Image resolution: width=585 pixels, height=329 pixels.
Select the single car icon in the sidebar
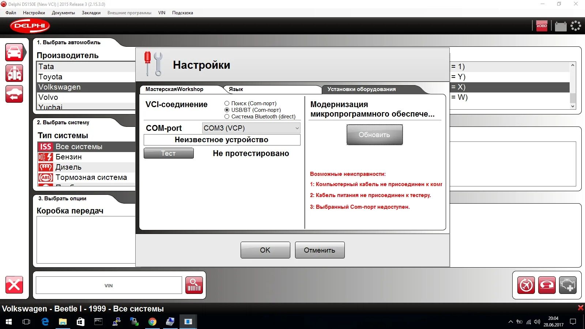coord(15,53)
